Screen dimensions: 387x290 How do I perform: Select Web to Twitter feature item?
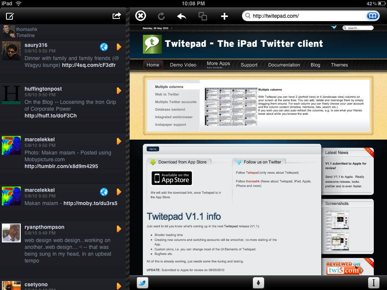coord(167,94)
